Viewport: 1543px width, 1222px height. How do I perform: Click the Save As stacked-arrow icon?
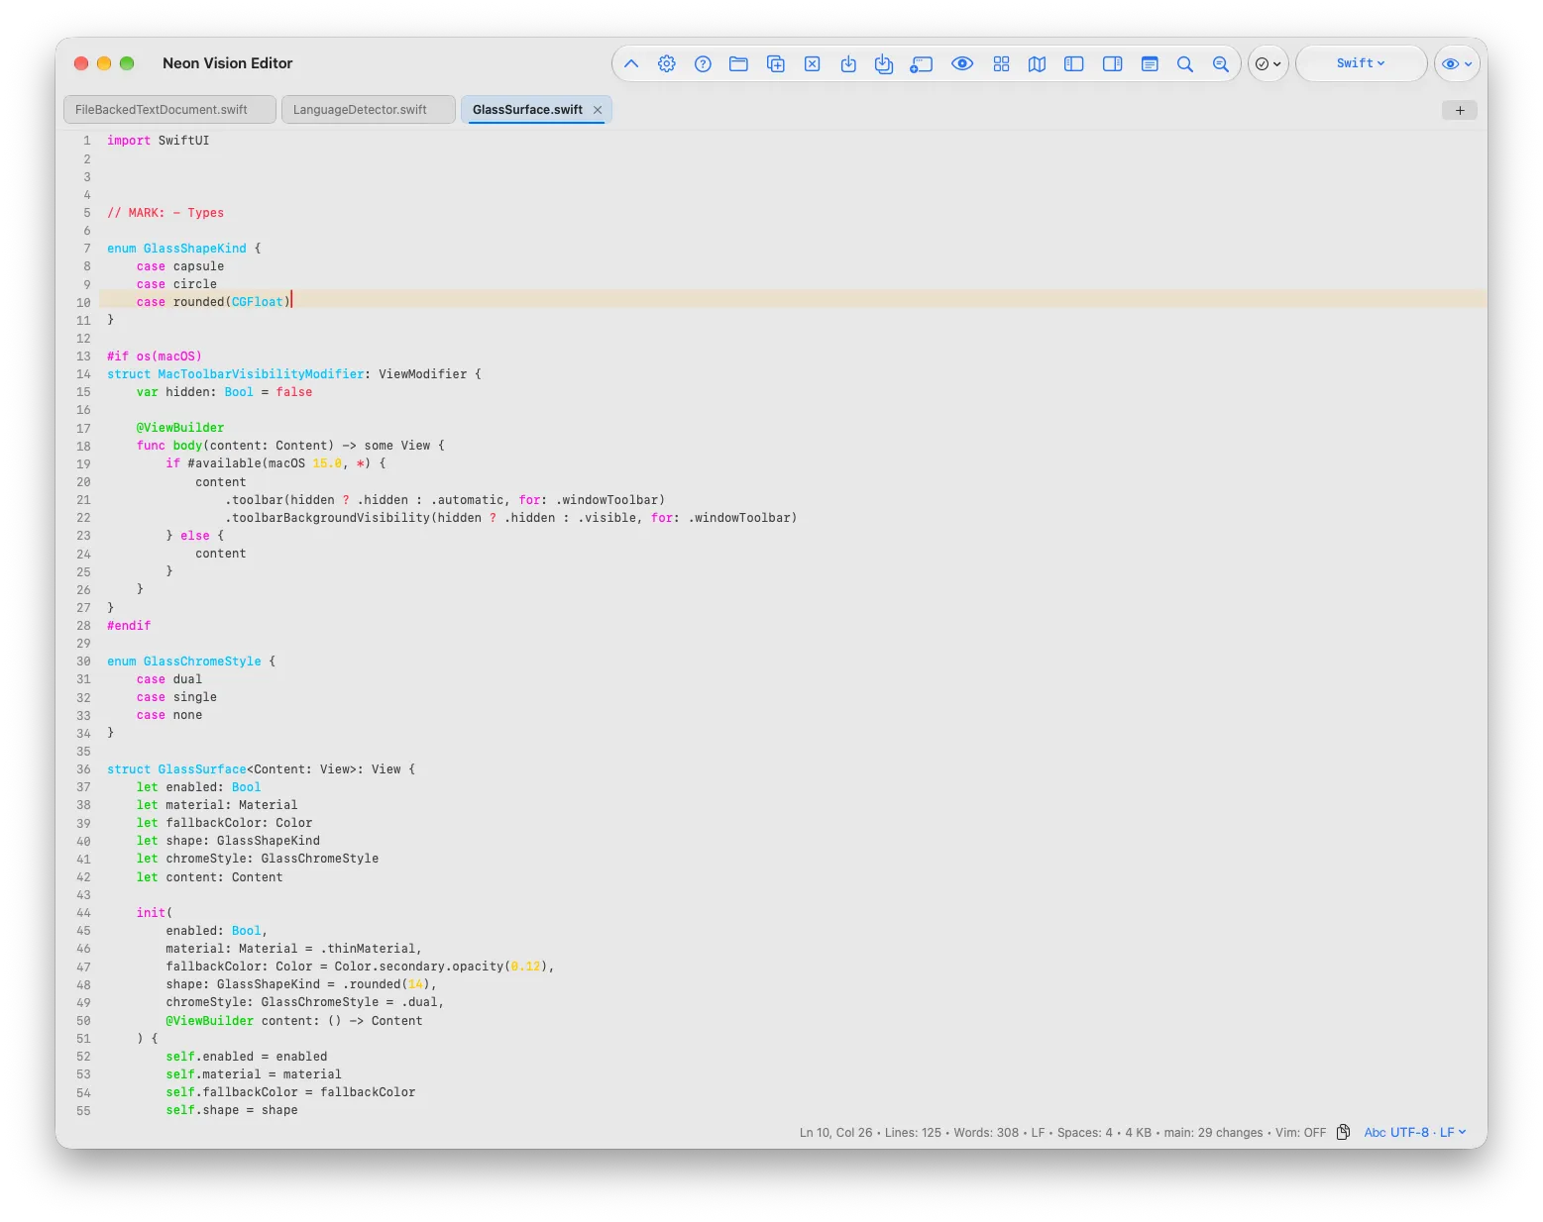(x=884, y=63)
